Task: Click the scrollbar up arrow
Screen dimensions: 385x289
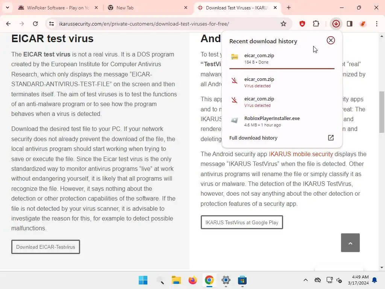Action: (x=382, y=36)
